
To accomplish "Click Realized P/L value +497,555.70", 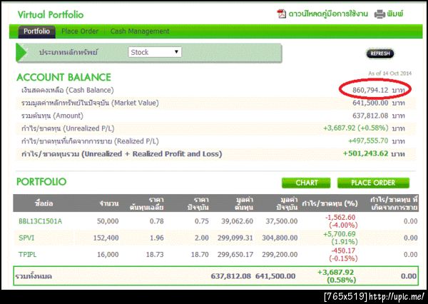I will point(368,141).
